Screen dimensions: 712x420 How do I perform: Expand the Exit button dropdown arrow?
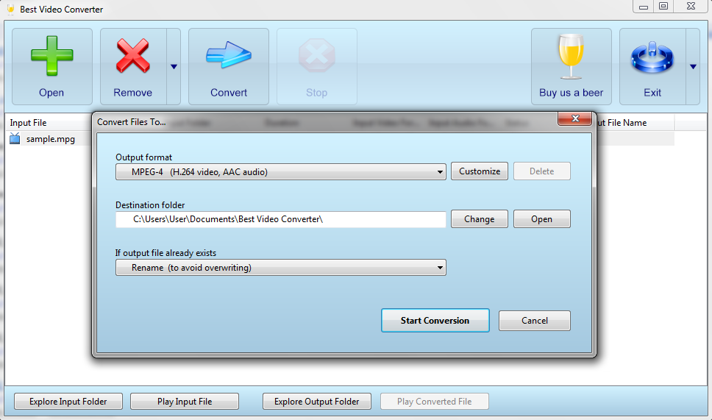(693, 67)
